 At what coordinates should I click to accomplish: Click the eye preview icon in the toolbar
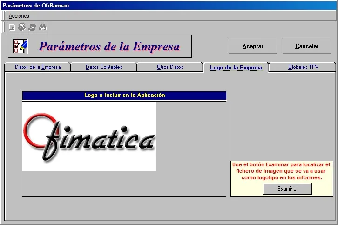click(x=22, y=27)
